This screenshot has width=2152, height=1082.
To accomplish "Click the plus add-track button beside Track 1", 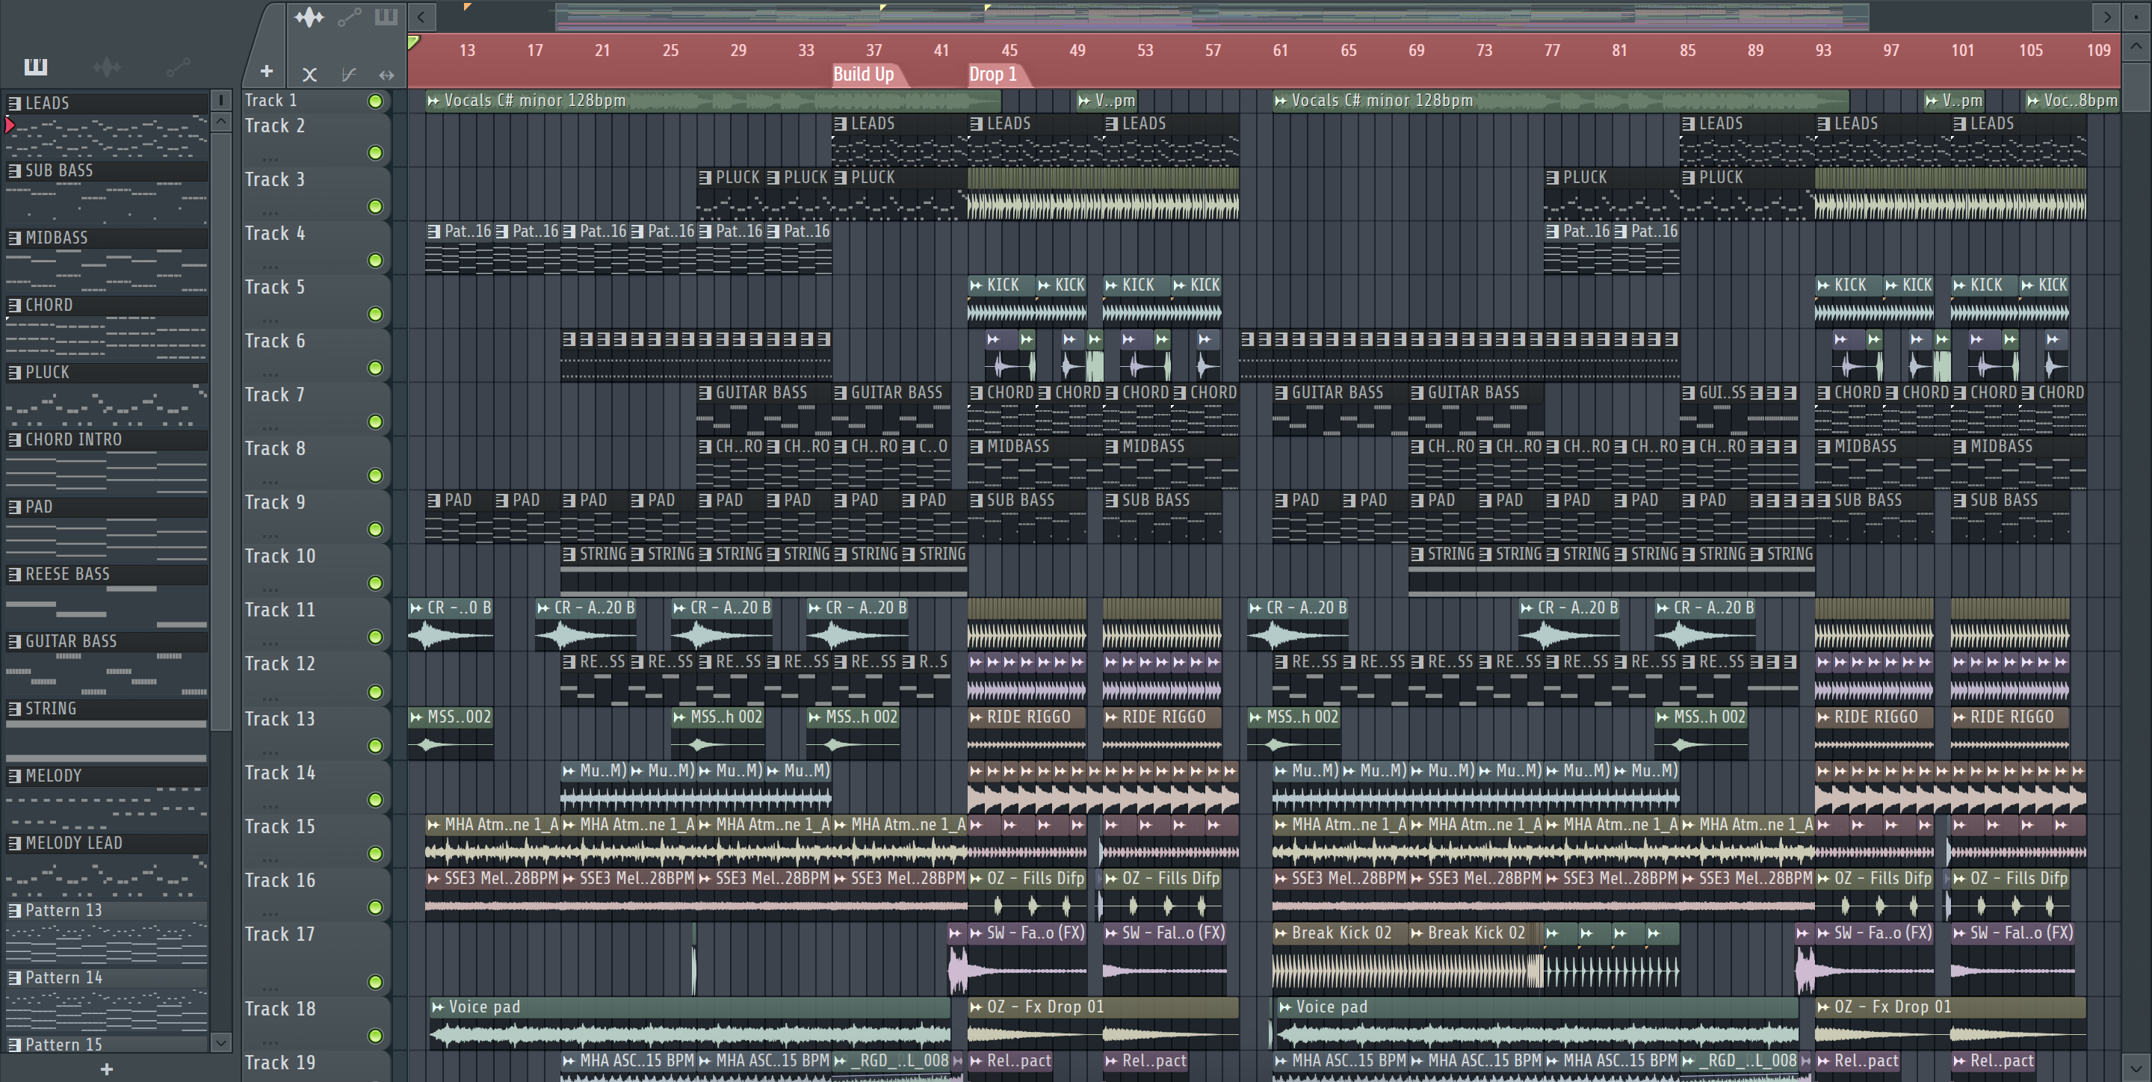I will (267, 72).
